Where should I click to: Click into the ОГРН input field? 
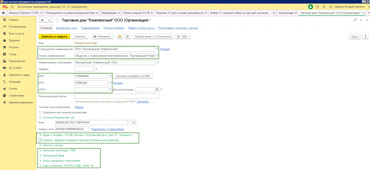tap(91, 89)
